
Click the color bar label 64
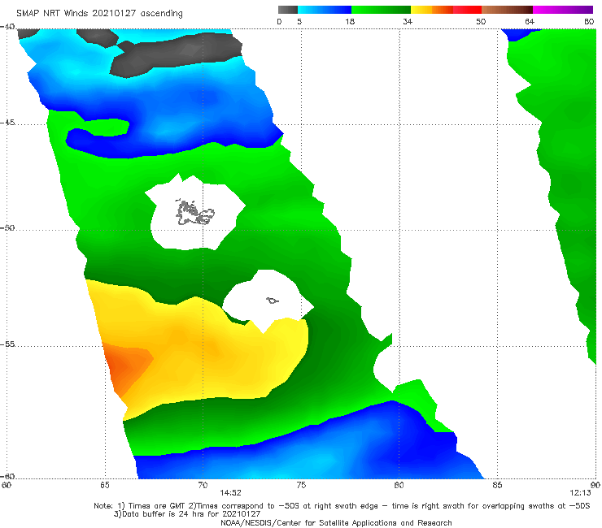[530, 21]
